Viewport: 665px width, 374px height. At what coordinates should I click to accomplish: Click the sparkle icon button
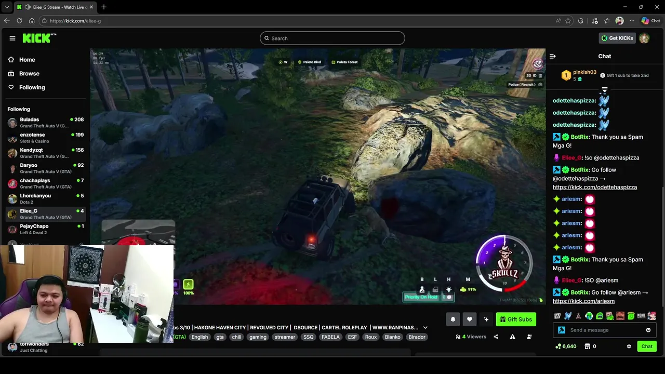point(486,319)
